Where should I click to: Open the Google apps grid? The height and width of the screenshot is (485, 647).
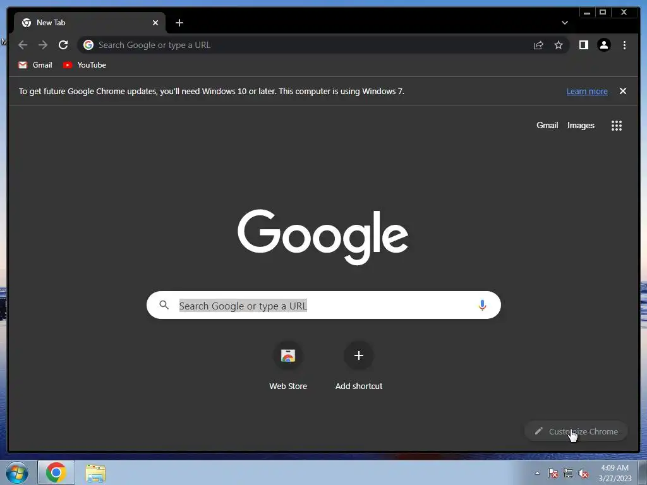617,126
